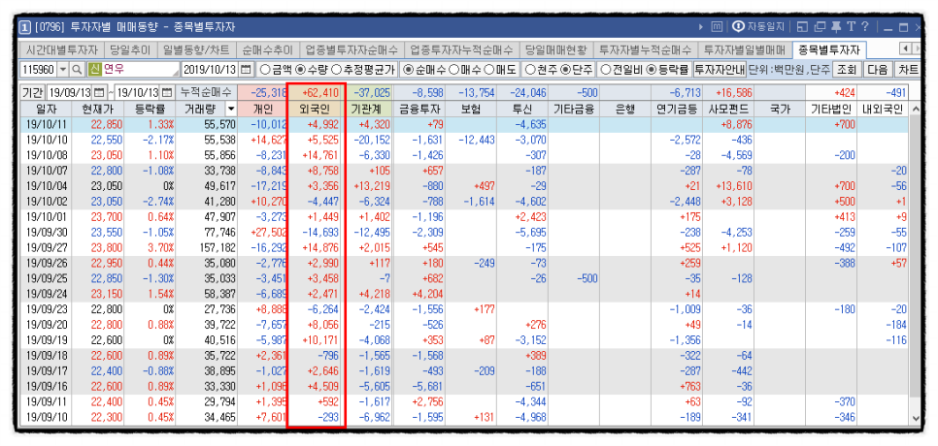This screenshot has width=938, height=446.
Task: Open help with the question mark icon
Action: (x=864, y=27)
